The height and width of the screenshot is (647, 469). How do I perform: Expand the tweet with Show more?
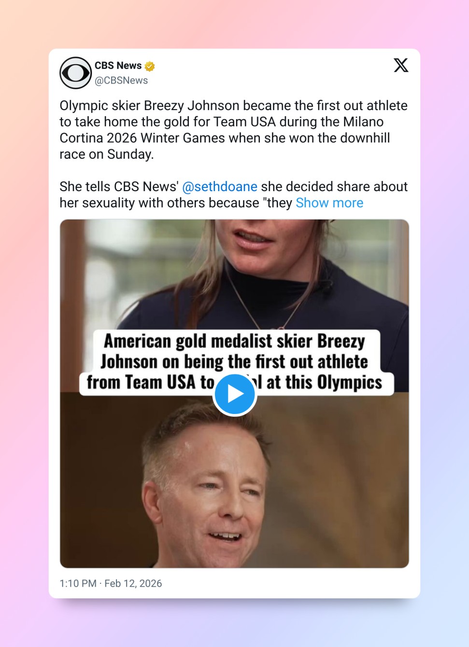(x=329, y=203)
